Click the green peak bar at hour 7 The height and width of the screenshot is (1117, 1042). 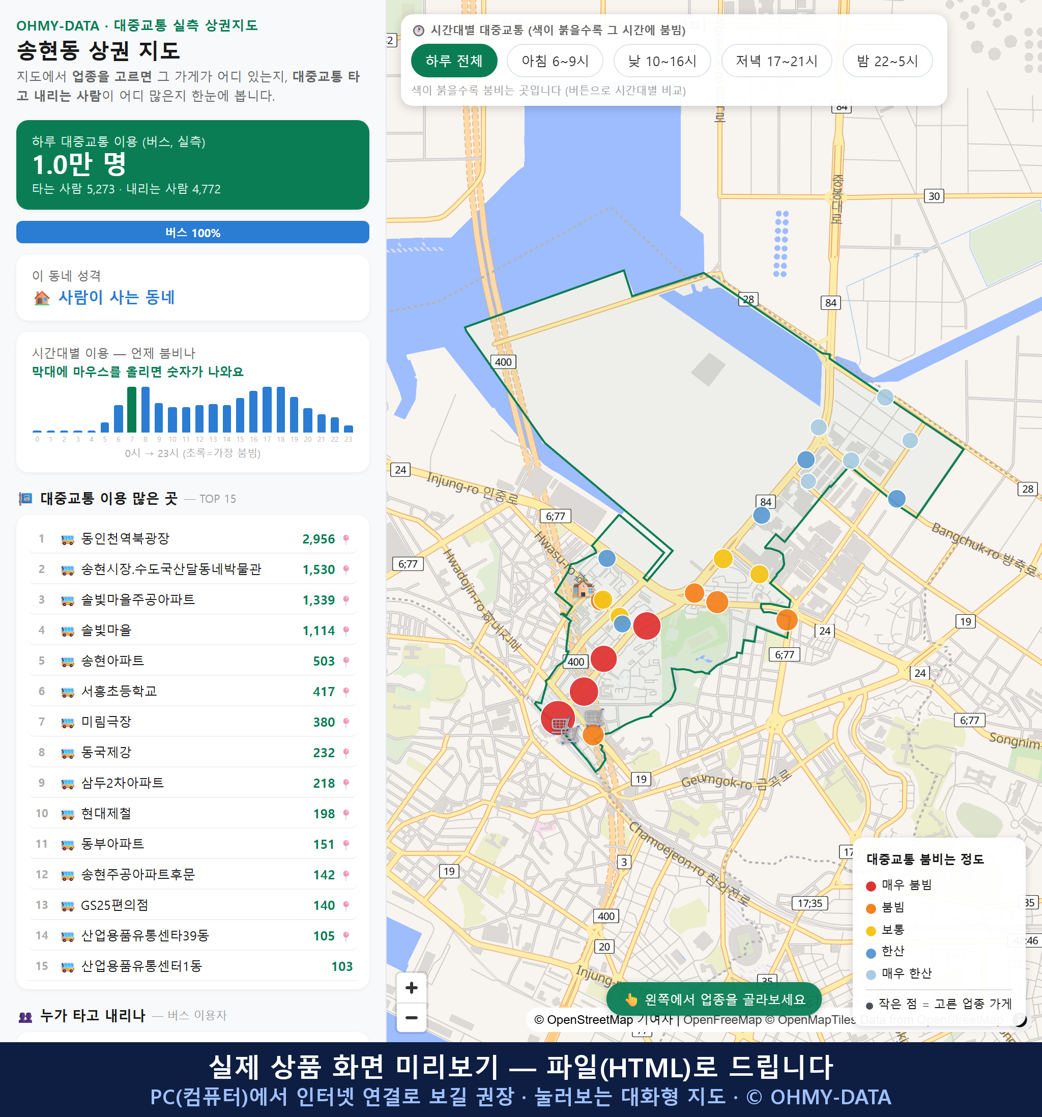pyautogui.click(x=132, y=410)
